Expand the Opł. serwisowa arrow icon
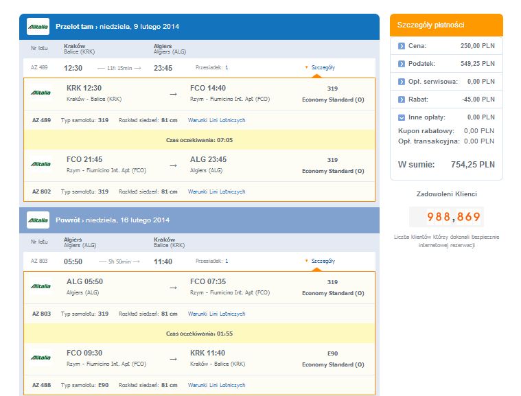 tap(402, 82)
